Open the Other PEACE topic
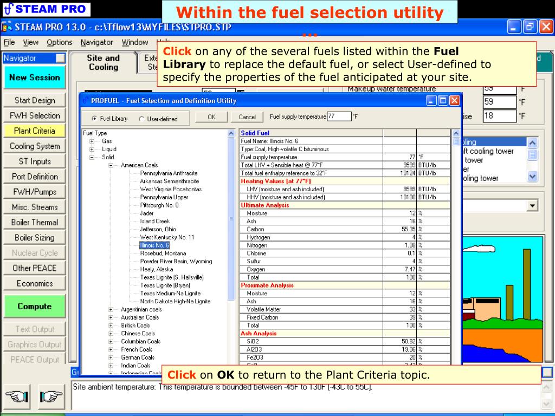The image size is (555, 416). [x=35, y=268]
